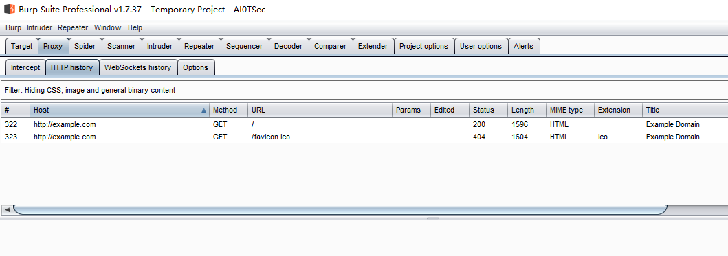Click the ico extension cell
Image resolution: width=728 pixels, height=256 pixels.
coord(603,137)
